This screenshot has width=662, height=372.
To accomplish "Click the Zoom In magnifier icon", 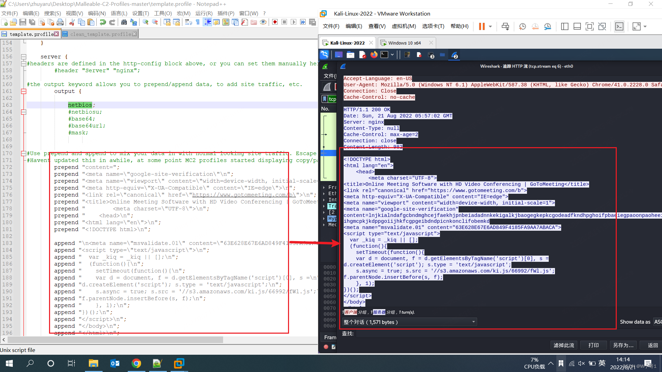I will [145, 22].
